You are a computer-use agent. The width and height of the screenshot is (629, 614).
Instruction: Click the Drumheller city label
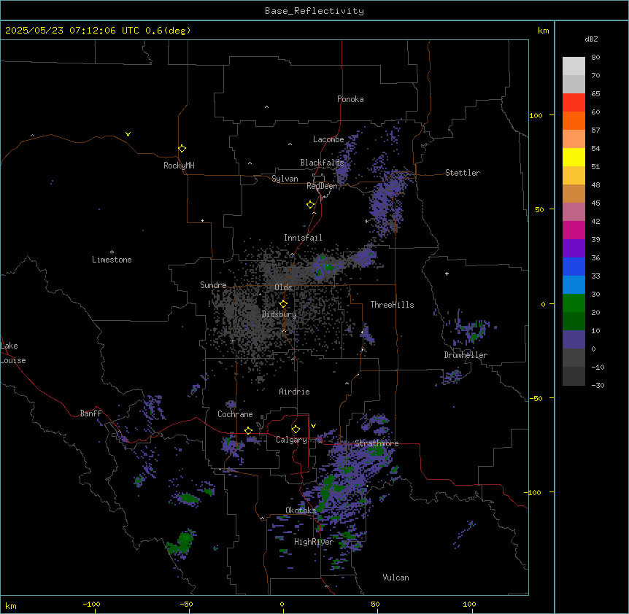click(466, 355)
